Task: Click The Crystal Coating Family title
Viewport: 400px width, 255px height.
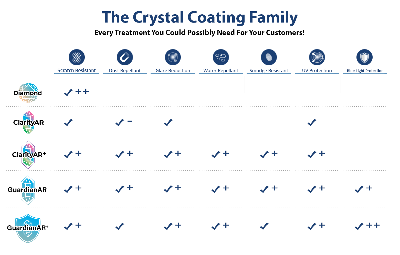Action: (200, 17)
